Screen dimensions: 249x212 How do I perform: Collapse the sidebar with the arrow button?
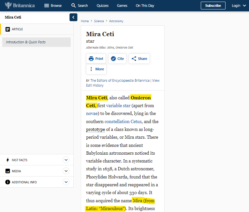pyautogui.click(x=73, y=17)
